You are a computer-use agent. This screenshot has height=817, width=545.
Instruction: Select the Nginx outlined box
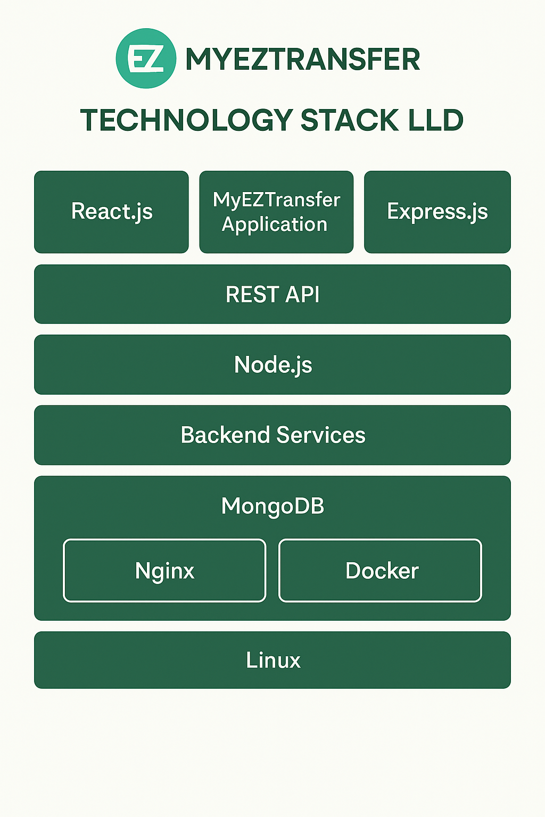164,571
